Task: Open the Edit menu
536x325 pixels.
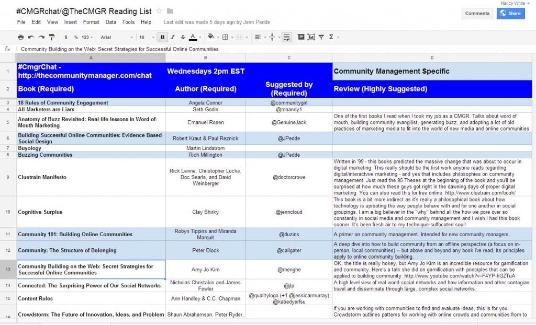Action: click(x=36, y=22)
